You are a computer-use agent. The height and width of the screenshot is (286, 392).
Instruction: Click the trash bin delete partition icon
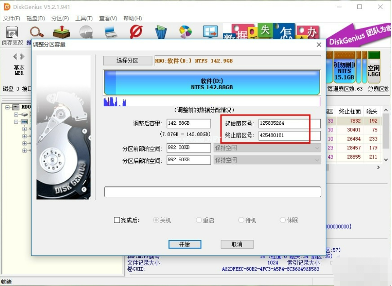[x=161, y=32]
